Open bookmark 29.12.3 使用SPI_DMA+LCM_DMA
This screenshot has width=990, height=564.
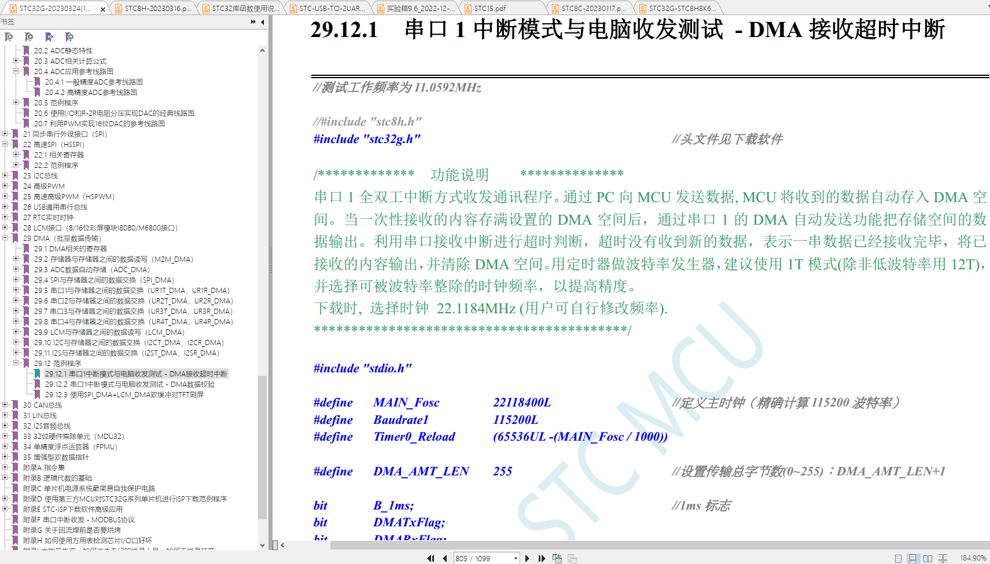tap(124, 395)
